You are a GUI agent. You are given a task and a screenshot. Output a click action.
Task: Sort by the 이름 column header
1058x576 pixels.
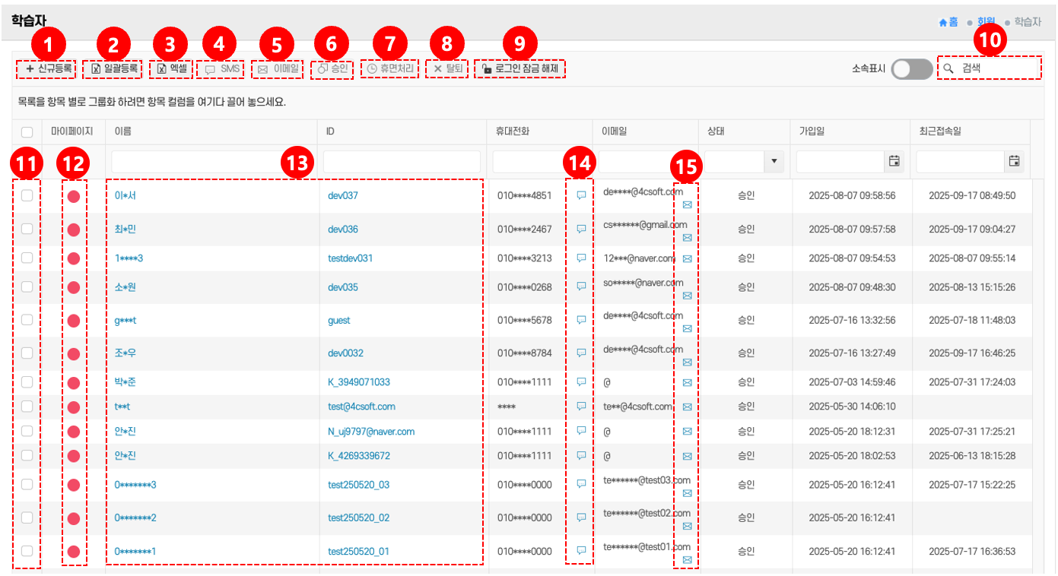[122, 131]
